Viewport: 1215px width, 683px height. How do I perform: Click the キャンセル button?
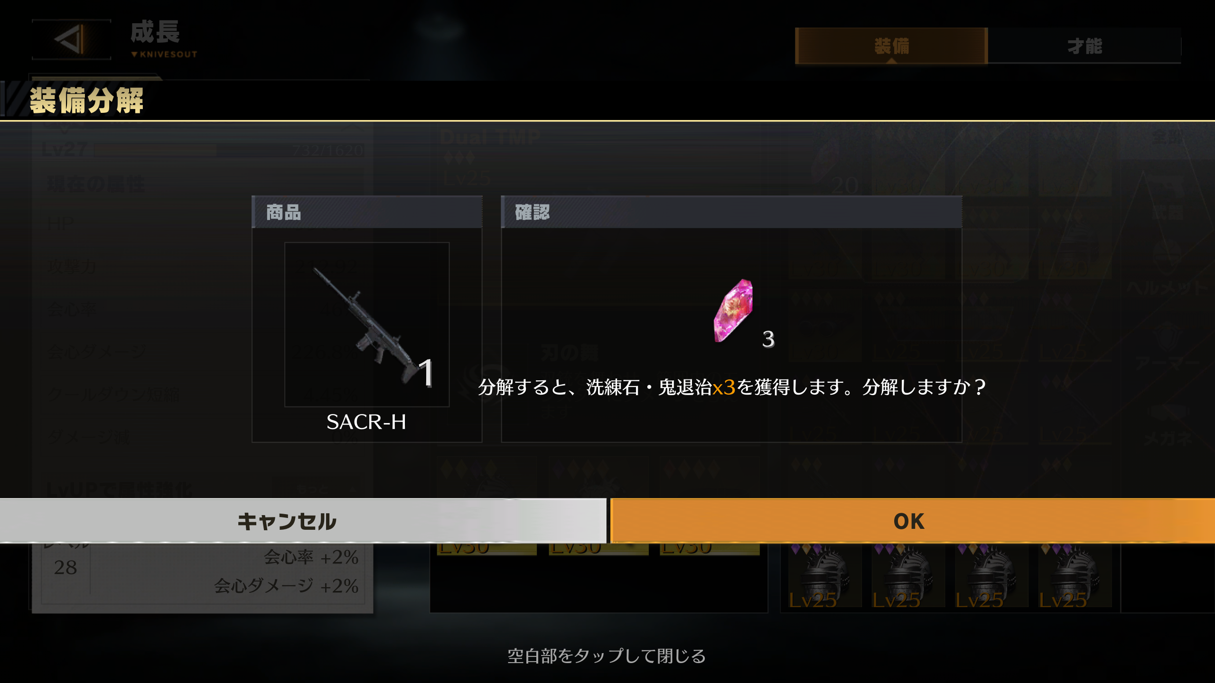tap(303, 521)
